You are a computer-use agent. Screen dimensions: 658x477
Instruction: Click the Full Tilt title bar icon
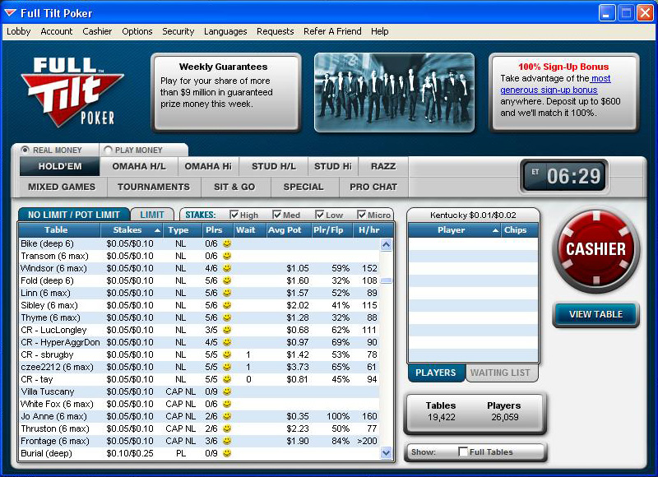11,13
